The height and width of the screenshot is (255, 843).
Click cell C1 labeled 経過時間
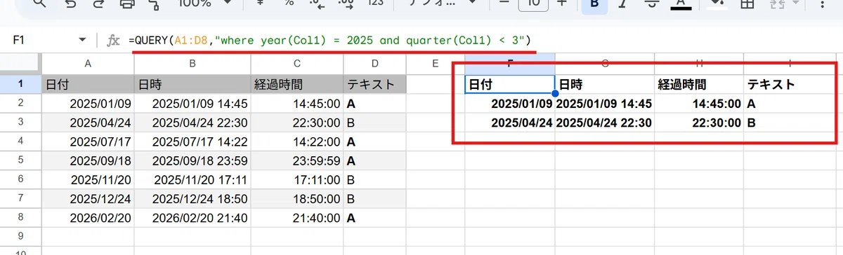point(296,84)
